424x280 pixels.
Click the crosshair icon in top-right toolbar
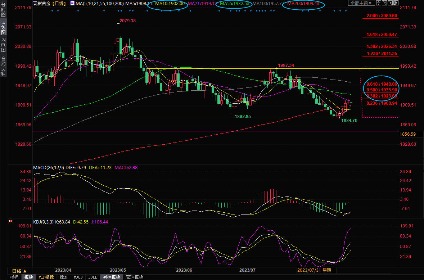coord(379,3)
